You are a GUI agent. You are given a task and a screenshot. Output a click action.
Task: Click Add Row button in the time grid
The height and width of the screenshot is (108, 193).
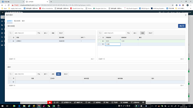(x=150, y=33)
